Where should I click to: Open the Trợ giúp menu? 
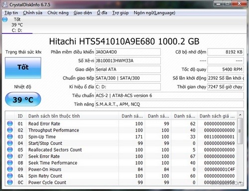coord(121,13)
